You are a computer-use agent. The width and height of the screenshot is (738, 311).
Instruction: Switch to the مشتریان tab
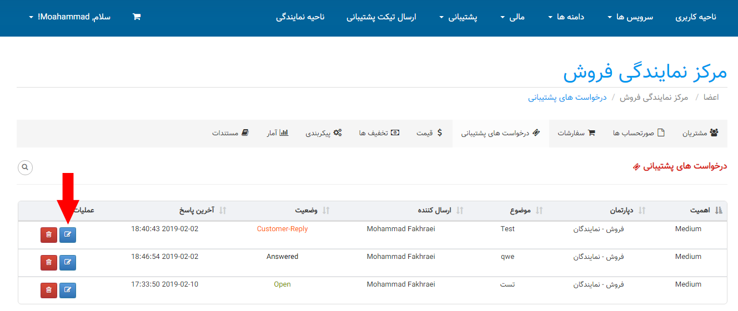coord(700,133)
